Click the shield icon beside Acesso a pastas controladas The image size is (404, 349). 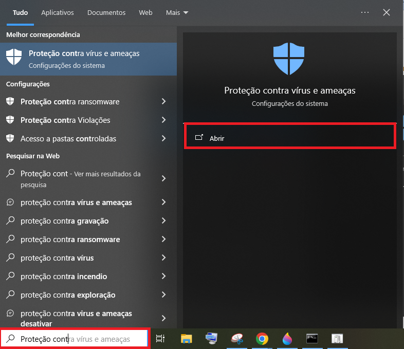10,138
